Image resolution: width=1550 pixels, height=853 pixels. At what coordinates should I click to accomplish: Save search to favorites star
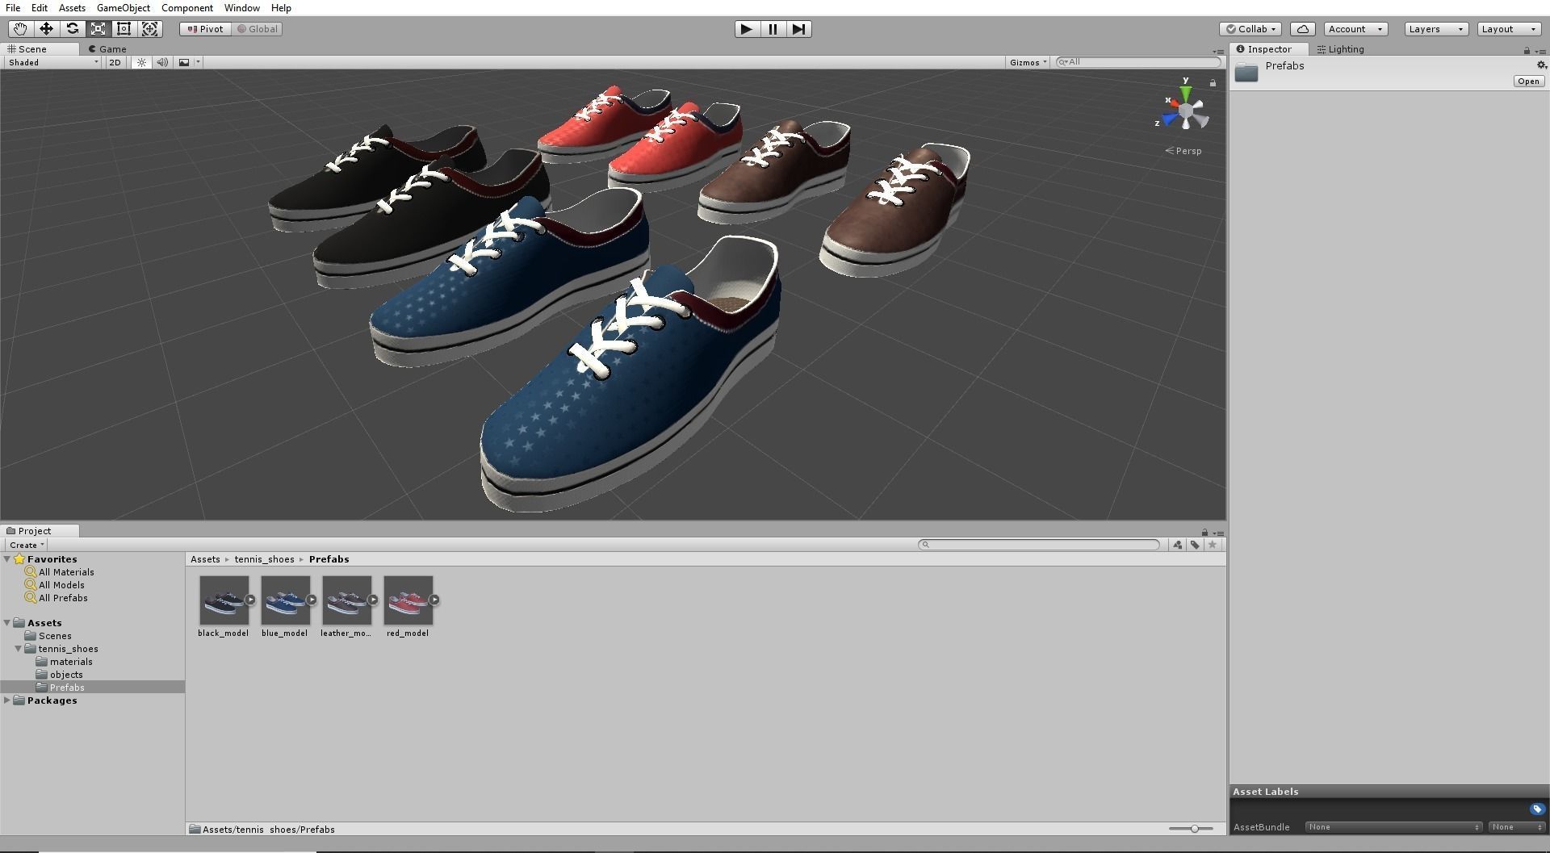click(1212, 545)
